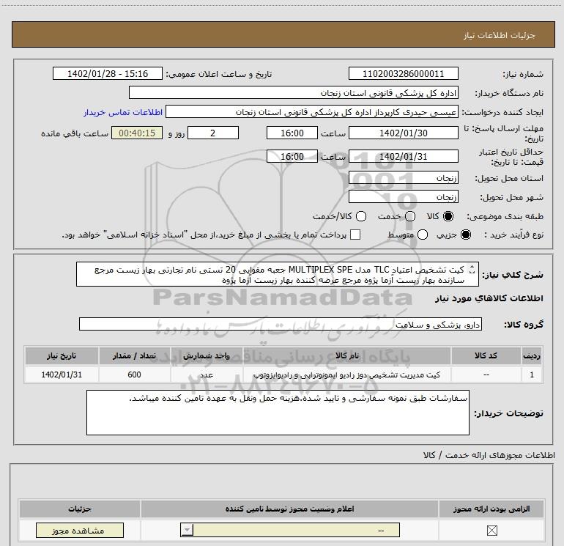This screenshot has width=564, height=546.
Task: Click the 1402/01/30 deadline date field
Action: click(403, 133)
